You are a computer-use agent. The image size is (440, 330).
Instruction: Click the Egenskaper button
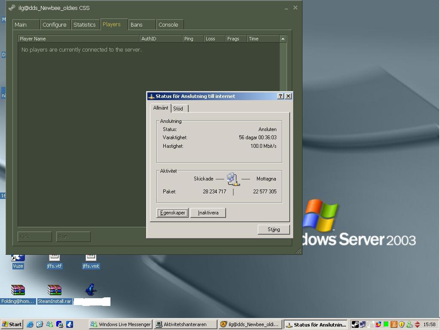[173, 213]
